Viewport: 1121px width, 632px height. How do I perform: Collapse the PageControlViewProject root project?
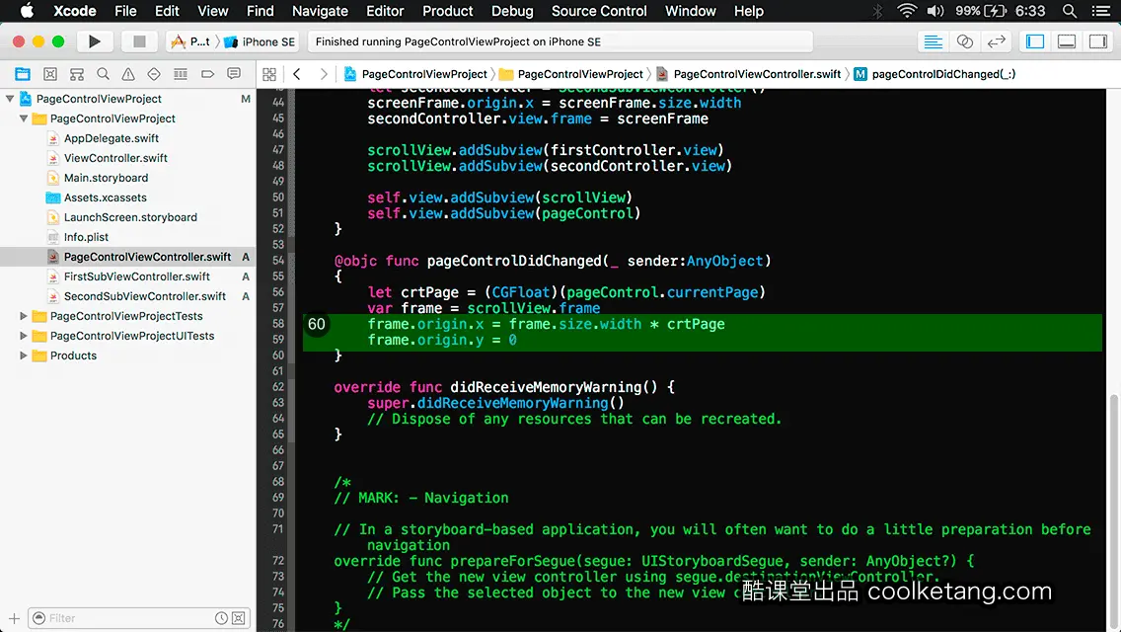pyautogui.click(x=10, y=99)
